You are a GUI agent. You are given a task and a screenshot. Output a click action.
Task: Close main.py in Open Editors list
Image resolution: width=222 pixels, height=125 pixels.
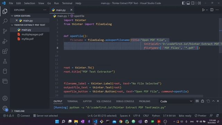click(17, 20)
